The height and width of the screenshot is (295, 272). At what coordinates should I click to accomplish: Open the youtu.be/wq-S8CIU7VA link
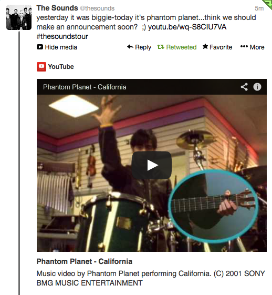(187, 27)
